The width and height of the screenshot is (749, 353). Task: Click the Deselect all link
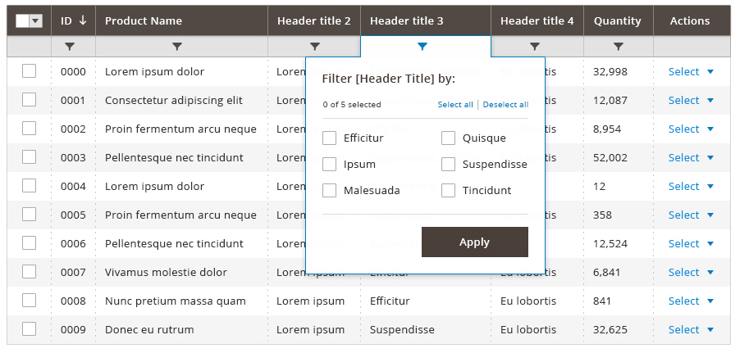point(505,105)
